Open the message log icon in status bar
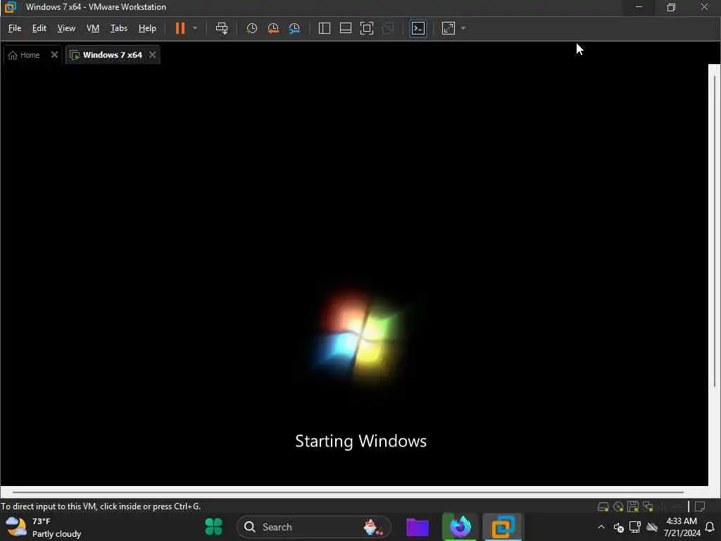Viewport: 721px width, 541px height. tap(700, 507)
